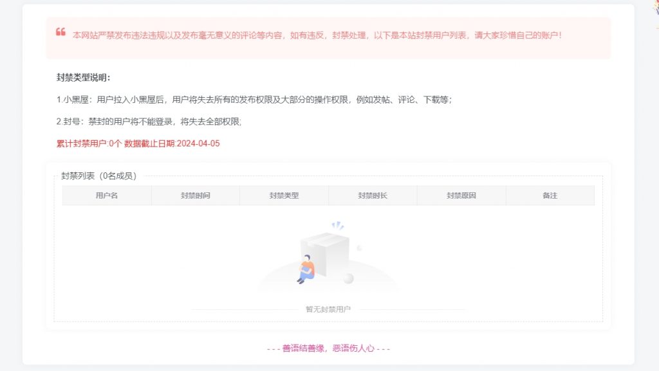Select the 封禁时间 column header

pyautogui.click(x=195, y=195)
